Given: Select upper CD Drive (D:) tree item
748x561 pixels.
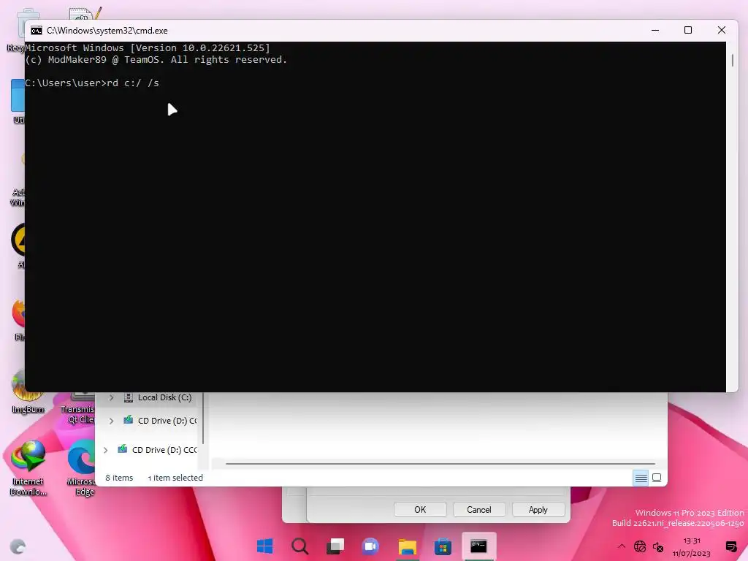Looking at the screenshot, I should [x=160, y=421].
